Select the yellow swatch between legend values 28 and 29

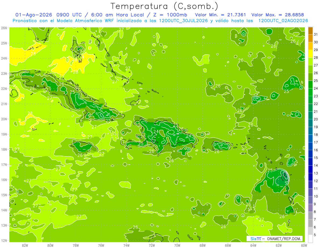pyautogui.click(x=311, y=54)
